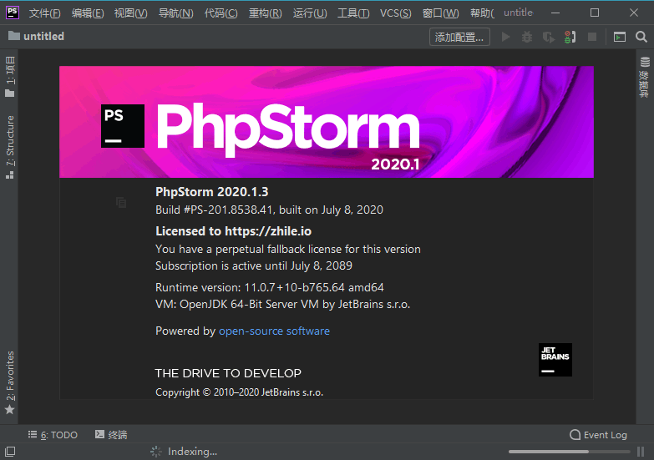The image size is (654, 460).
Task: Toggle Start Listening for PHP Debug Connections
Action: tap(570, 37)
